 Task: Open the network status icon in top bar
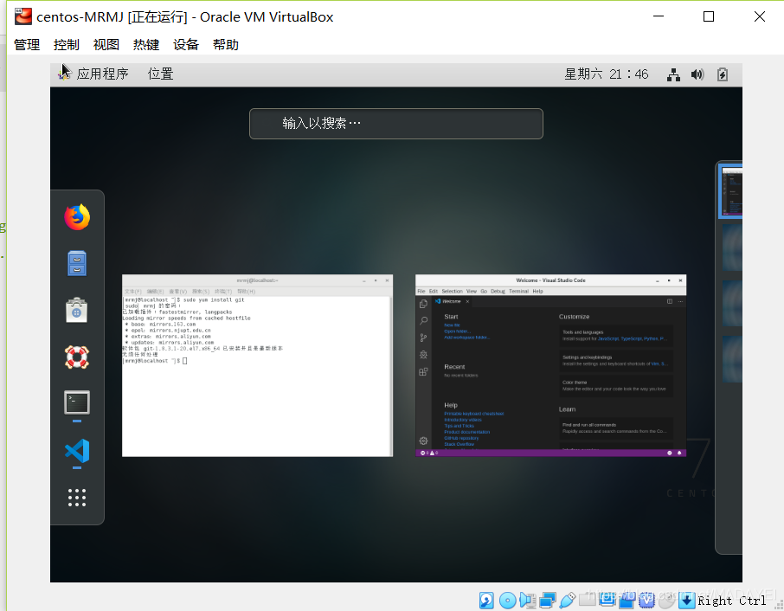tap(673, 74)
